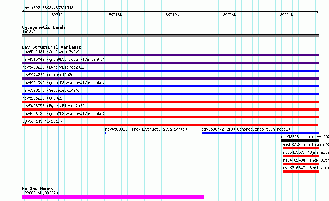The height and width of the screenshot is (201, 329).
Task: Select the 1p22.2 cytogenetic band bar
Action: (x=170, y=36)
